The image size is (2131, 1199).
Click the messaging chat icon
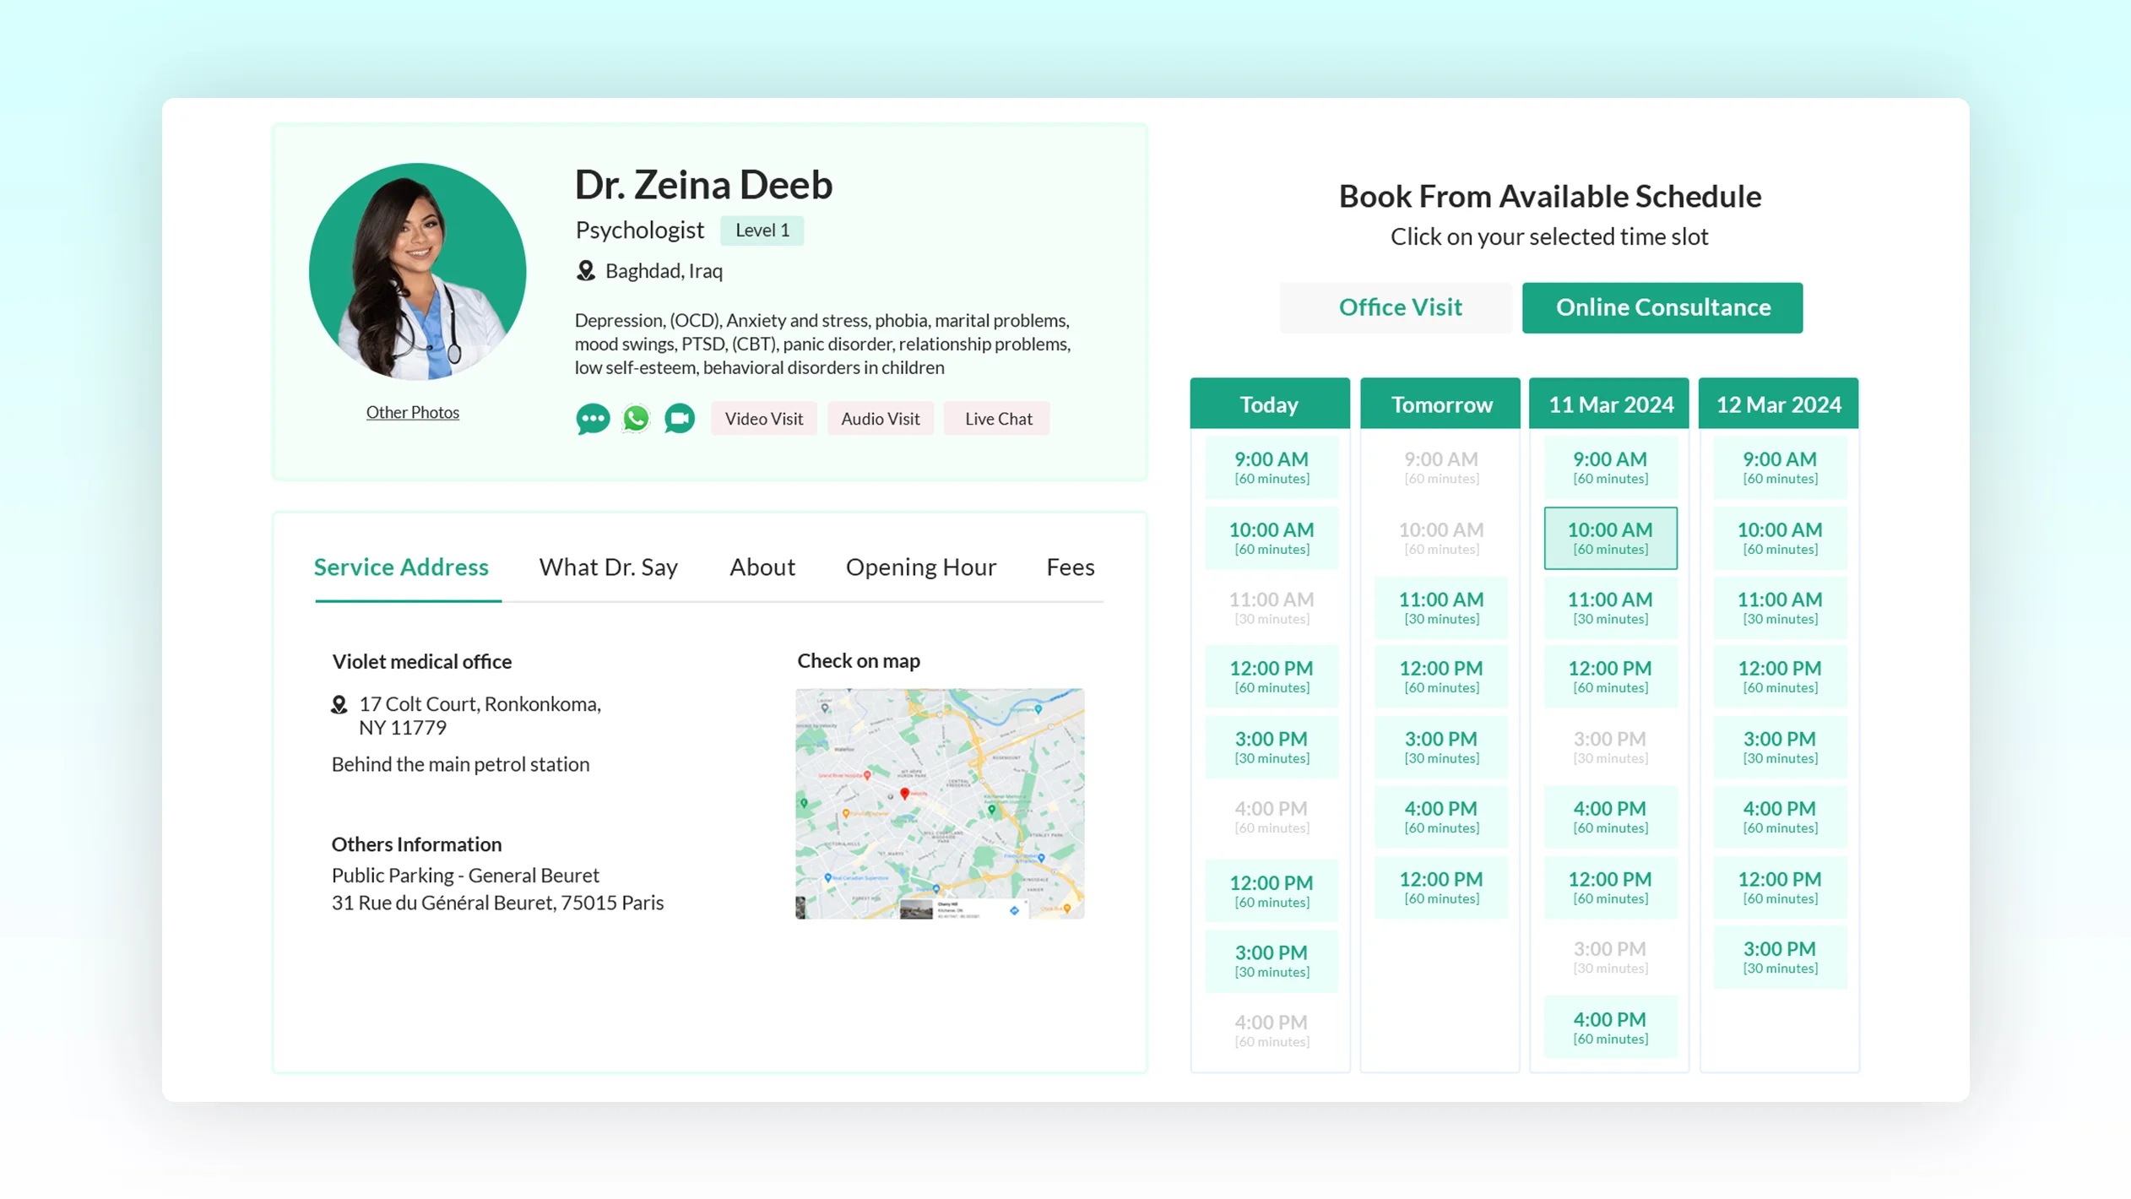[593, 419]
